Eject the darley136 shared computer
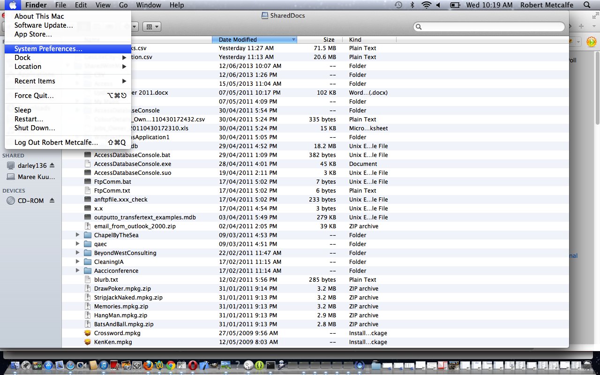Screen dimensions: 600x375 [x=52, y=166]
